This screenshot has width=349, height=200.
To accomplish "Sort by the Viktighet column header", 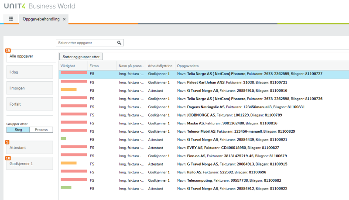I will tap(73, 66).
